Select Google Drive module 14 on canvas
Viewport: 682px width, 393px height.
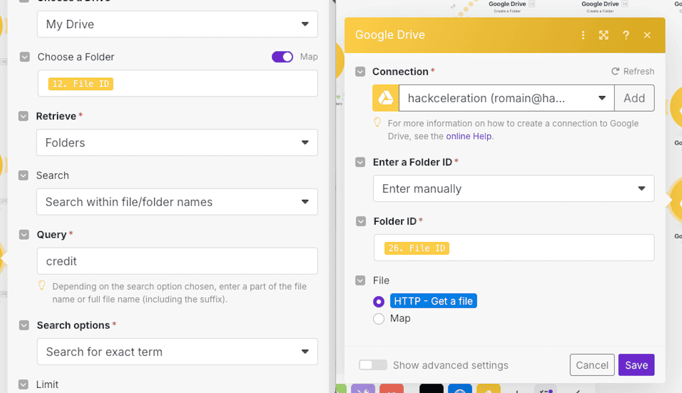[604, 6]
